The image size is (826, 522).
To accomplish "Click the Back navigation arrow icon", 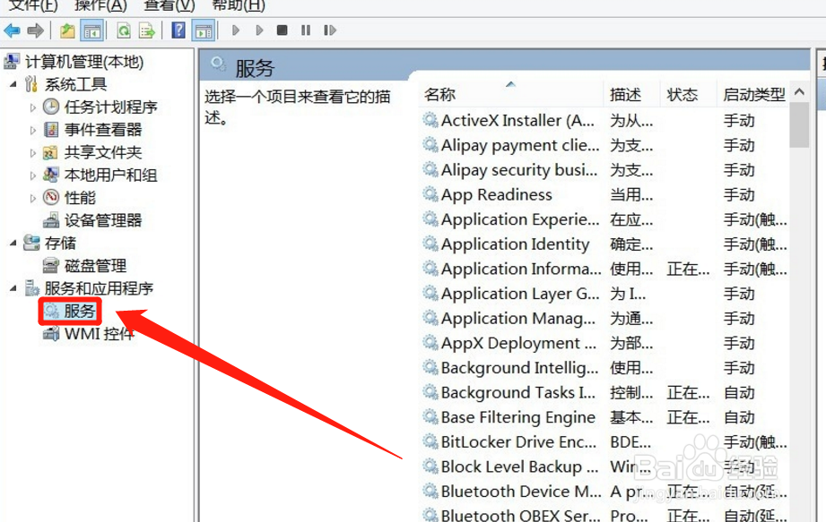I will click(x=12, y=30).
